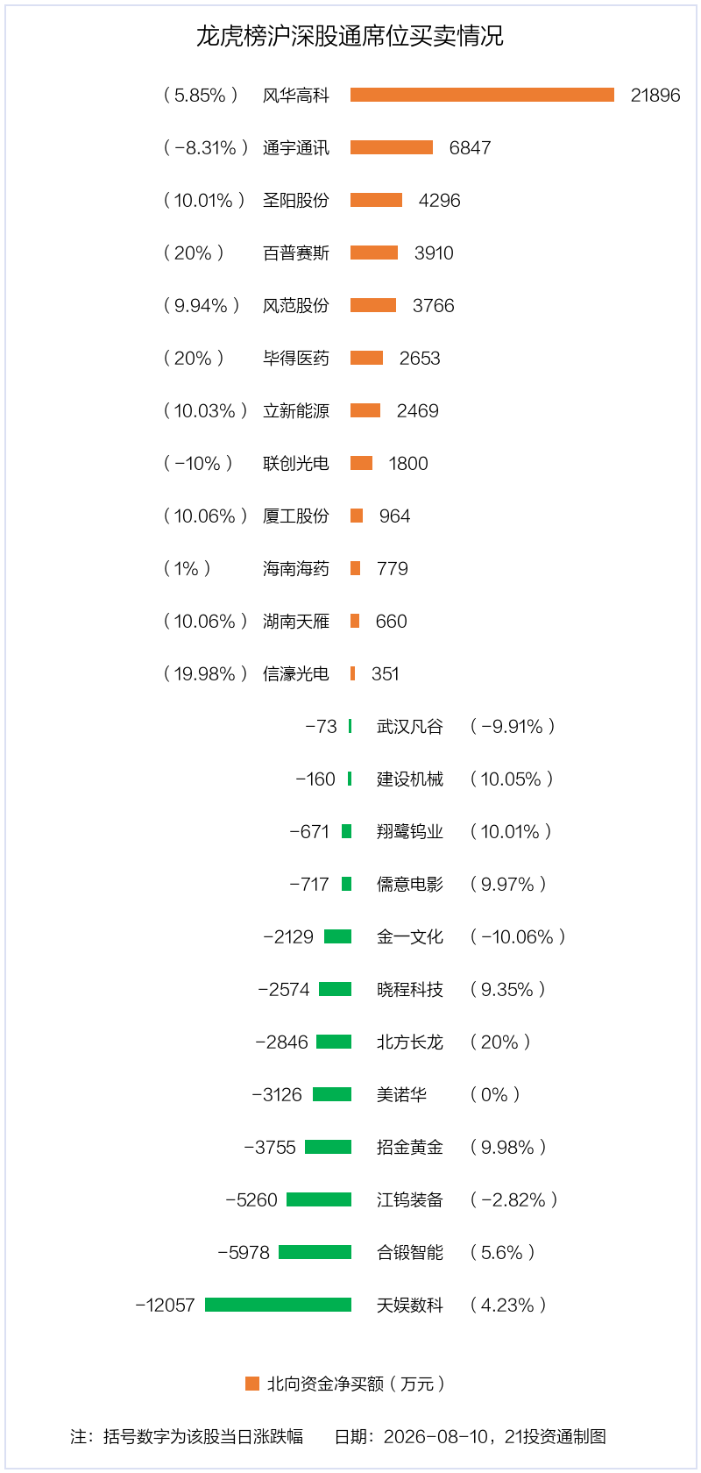This screenshot has height=1473, width=701.
Task: Click the 毕得医药 orange bar
Action: [366, 358]
